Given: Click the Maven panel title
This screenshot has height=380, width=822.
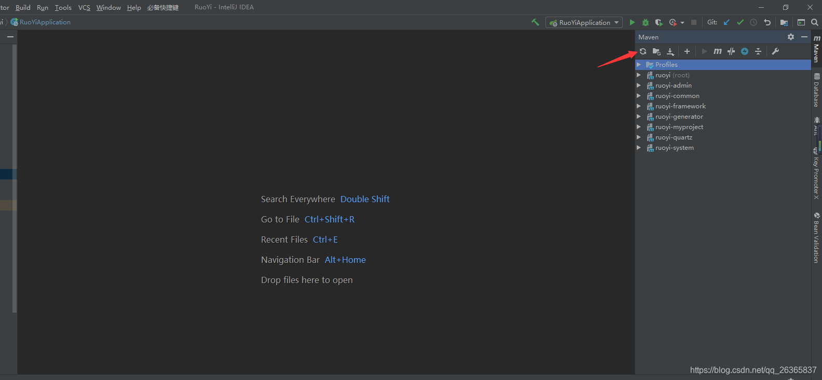Looking at the screenshot, I should coord(648,37).
